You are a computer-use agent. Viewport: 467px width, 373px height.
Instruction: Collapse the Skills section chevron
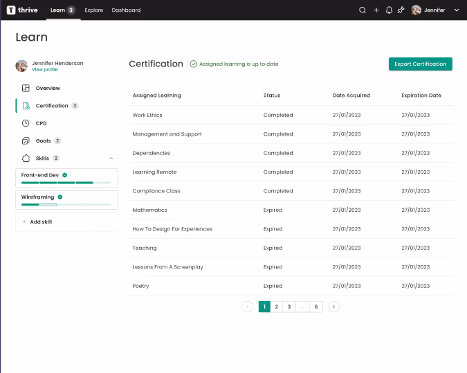click(x=111, y=158)
